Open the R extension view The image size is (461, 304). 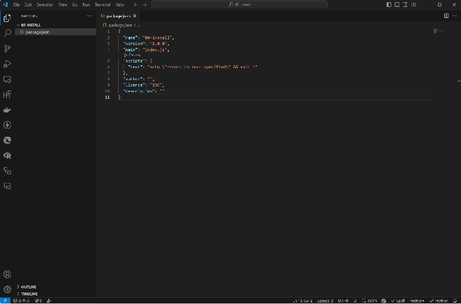click(7, 156)
